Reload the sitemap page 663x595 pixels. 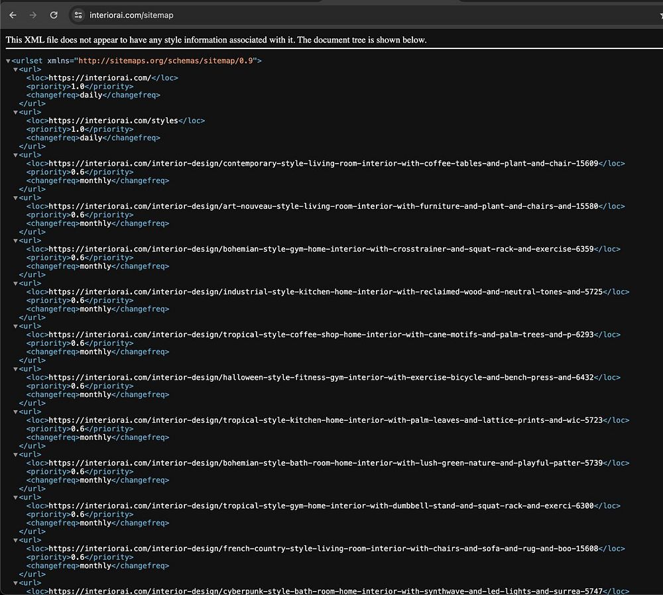[x=54, y=15]
